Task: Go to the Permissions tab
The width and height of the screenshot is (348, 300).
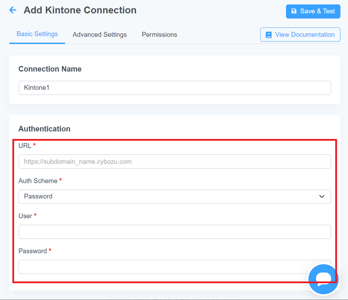Action: [x=159, y=35]
